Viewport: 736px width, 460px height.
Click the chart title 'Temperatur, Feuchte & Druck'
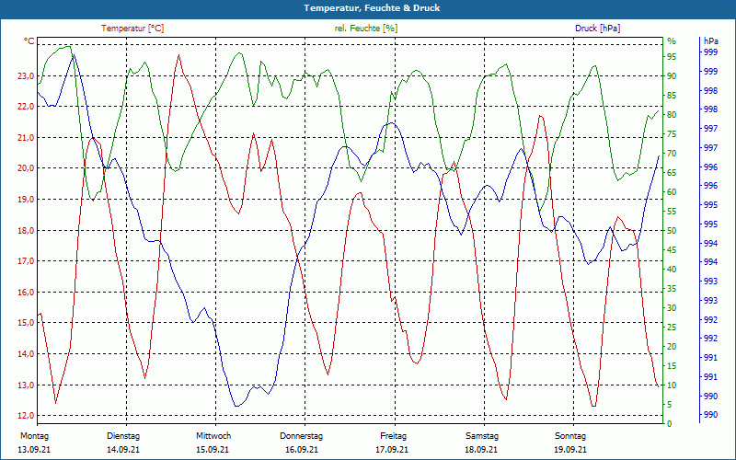[x=372, y=8]
